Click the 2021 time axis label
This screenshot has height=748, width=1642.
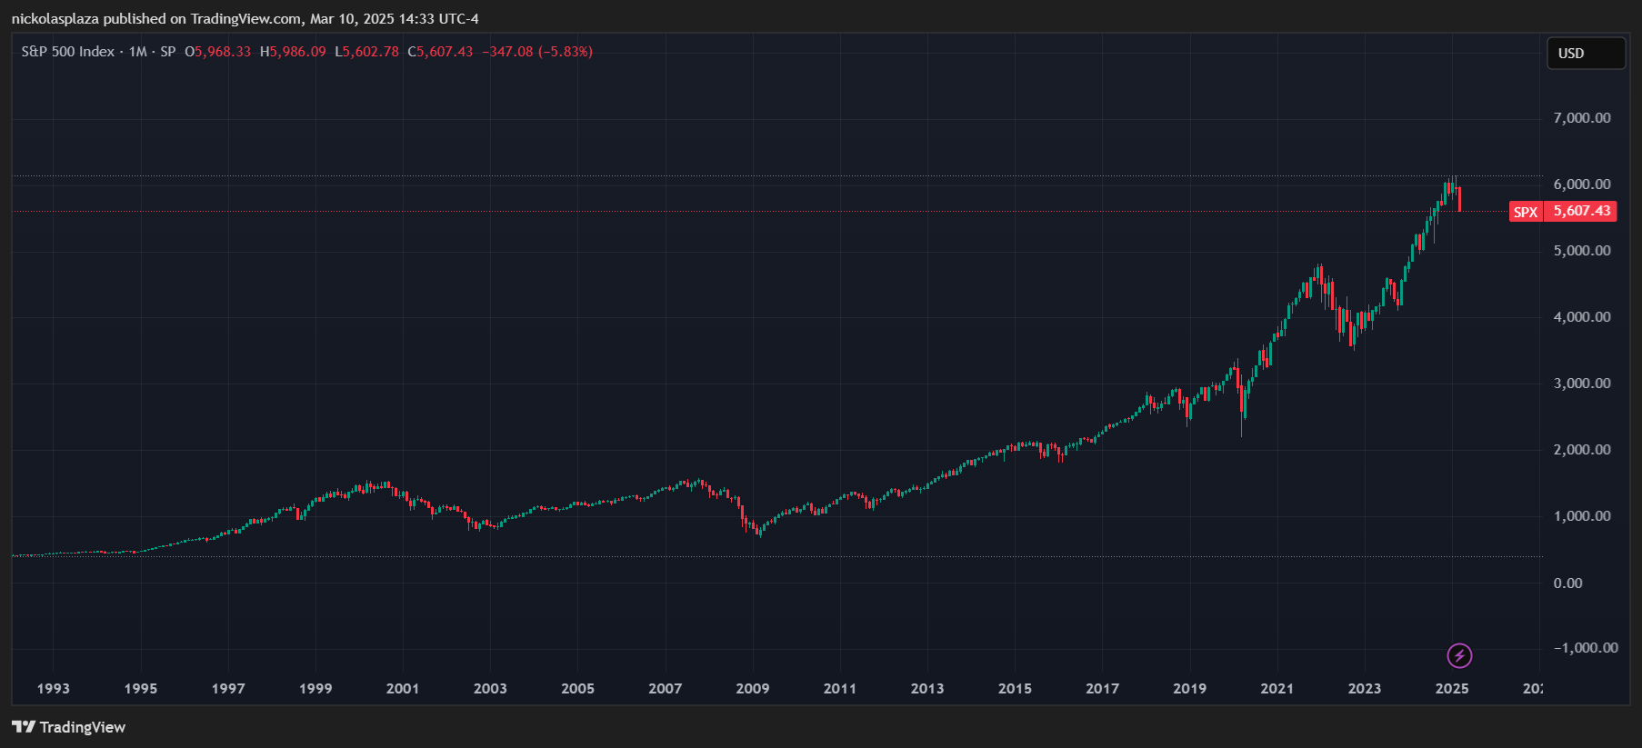click(x=1277, y=689)
